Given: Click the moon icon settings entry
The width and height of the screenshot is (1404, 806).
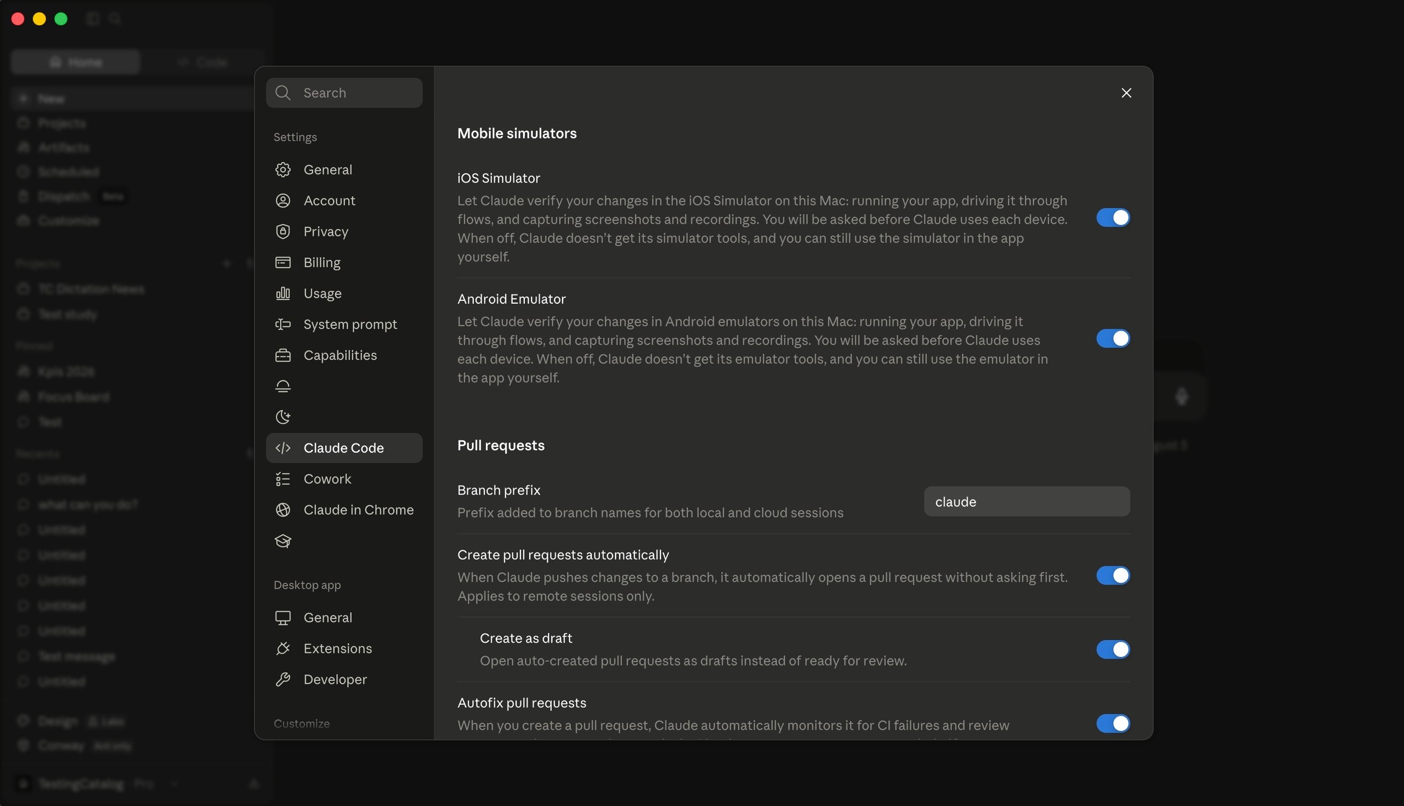Looking at the screenshot, I should pos(283,417).
